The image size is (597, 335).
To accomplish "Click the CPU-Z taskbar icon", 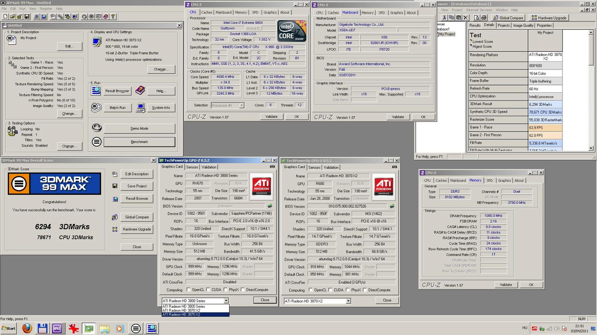I will point(57,328).
